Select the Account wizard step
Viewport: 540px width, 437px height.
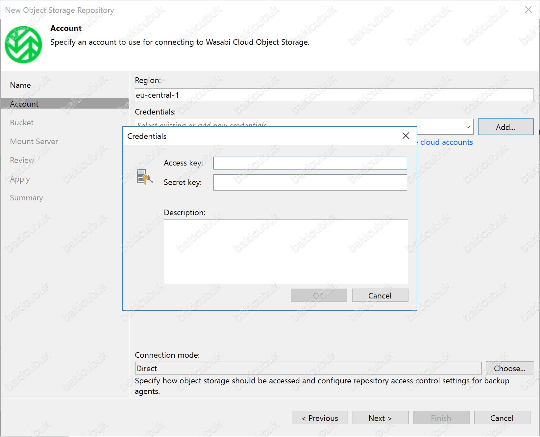(24, 104)
